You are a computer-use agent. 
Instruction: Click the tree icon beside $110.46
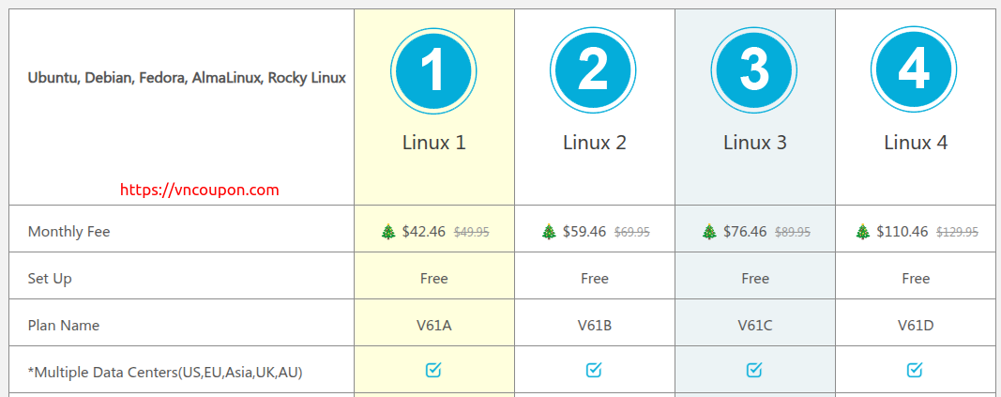click(x=863, y=232)
